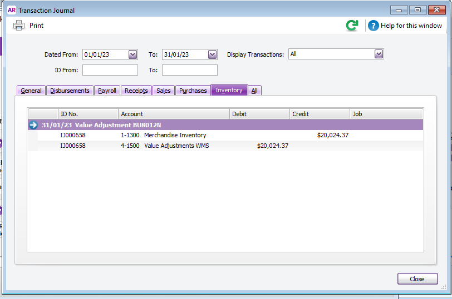Click the $20,024.37 credit amount
Image resolution: width=452 pixels, height=299 pixels.
click(x=333, y=135)
